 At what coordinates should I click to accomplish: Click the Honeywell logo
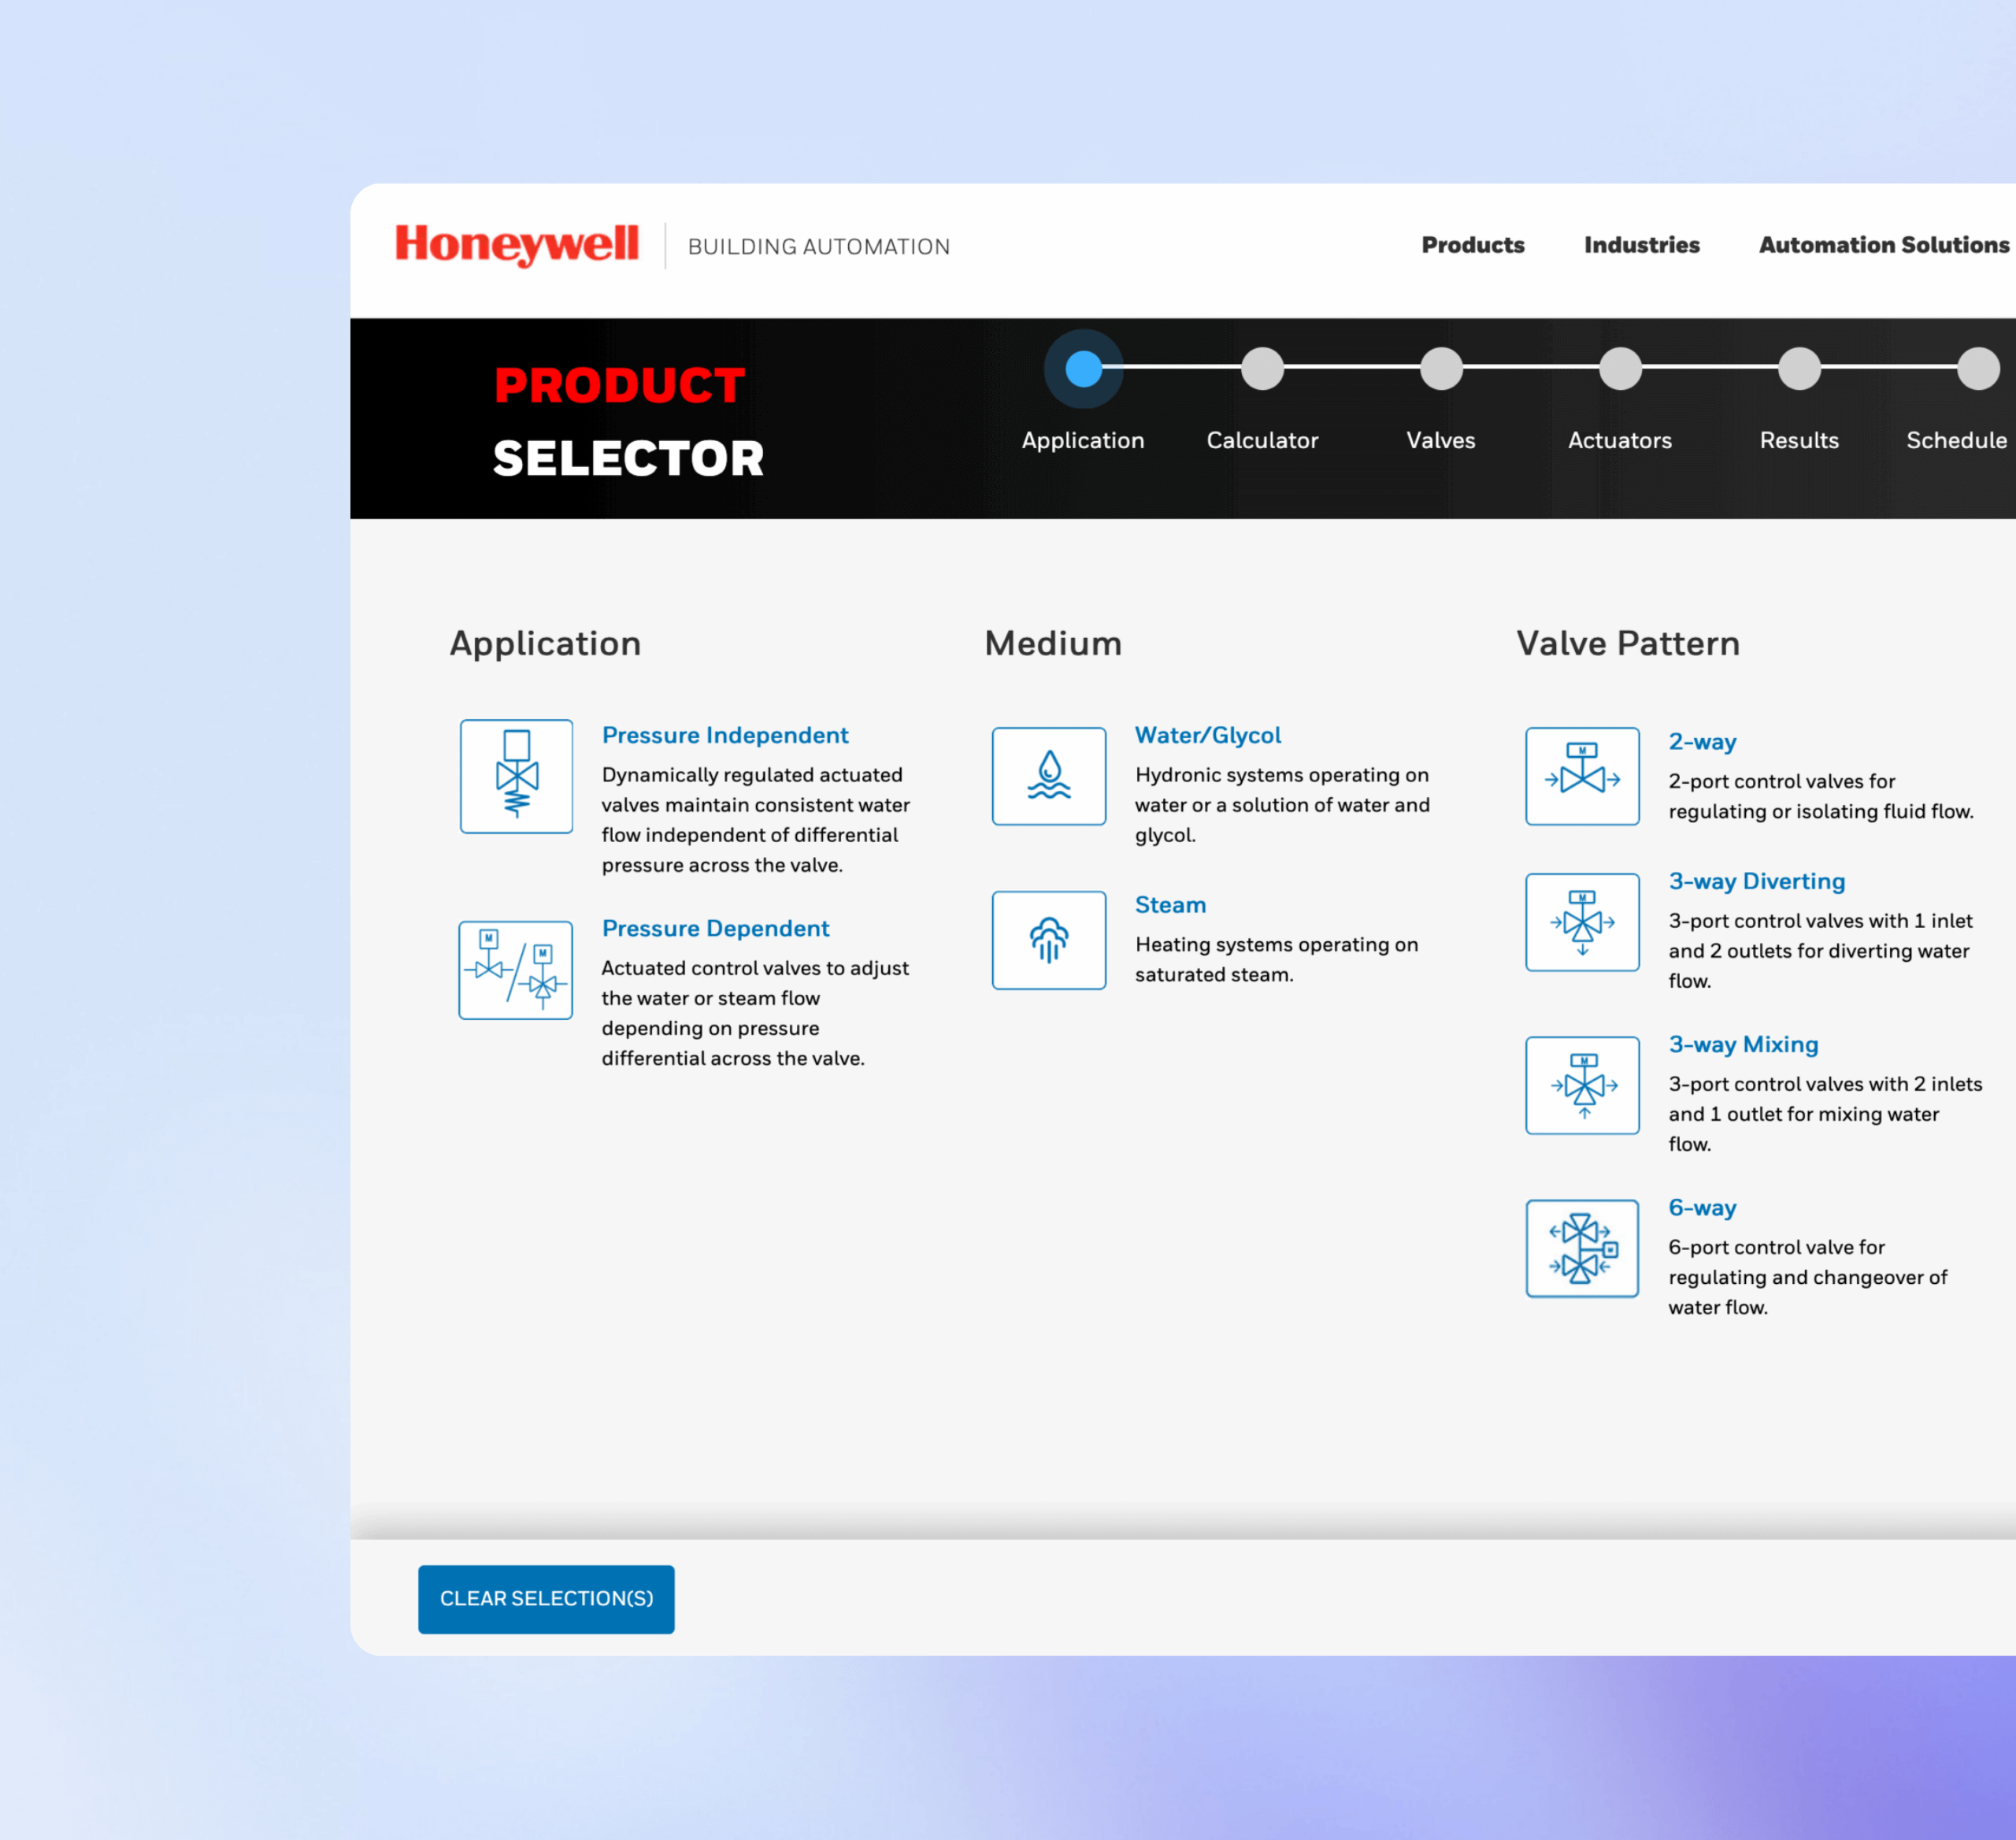(x=518, y=243)
